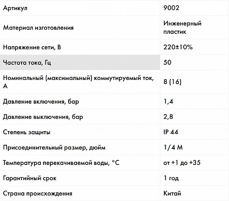Click the от +1 до +35 temperature value
The height and width of the screenshot is (201, 229).
[x=182, y=163]
